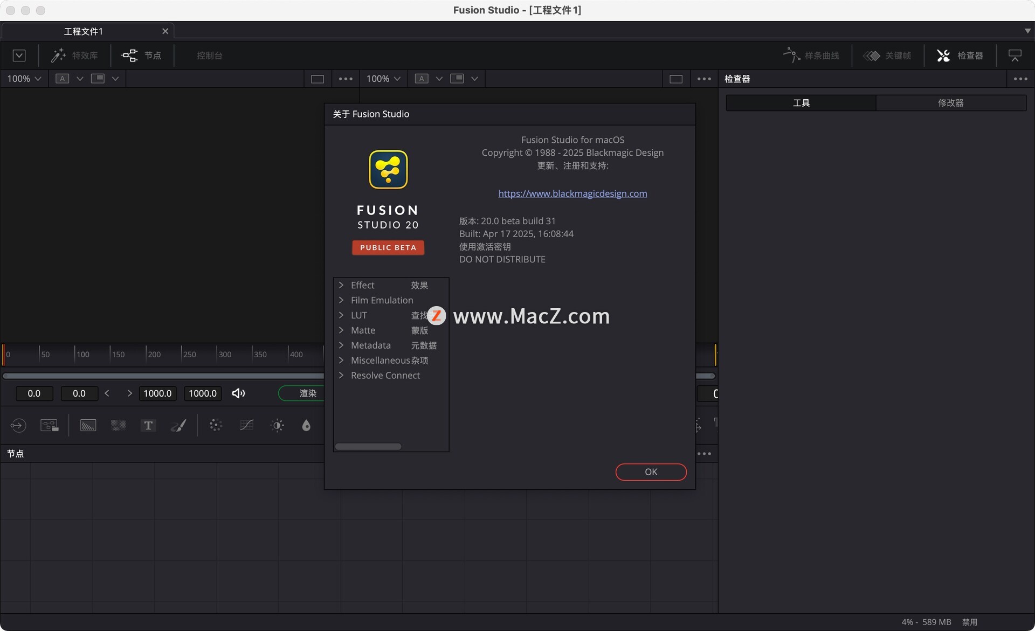Toggle the 检查器 inspector panel
This screenshot has height=631, width=1035.
coord(960,56)
